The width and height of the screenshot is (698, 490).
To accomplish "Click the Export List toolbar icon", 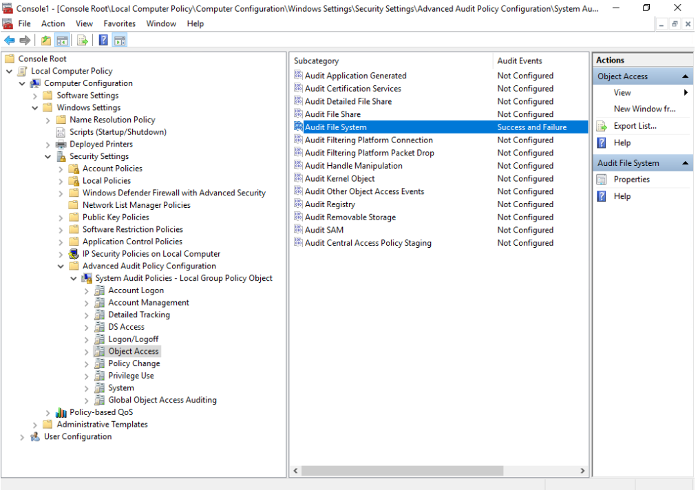I will coord(83,41).
